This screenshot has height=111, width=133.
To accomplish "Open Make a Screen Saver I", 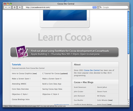I will pyautogui.click(x=21, y=79).
